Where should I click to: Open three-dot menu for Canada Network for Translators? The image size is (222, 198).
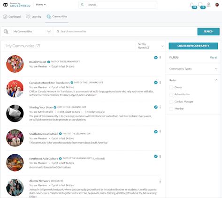tap(160, 83)
